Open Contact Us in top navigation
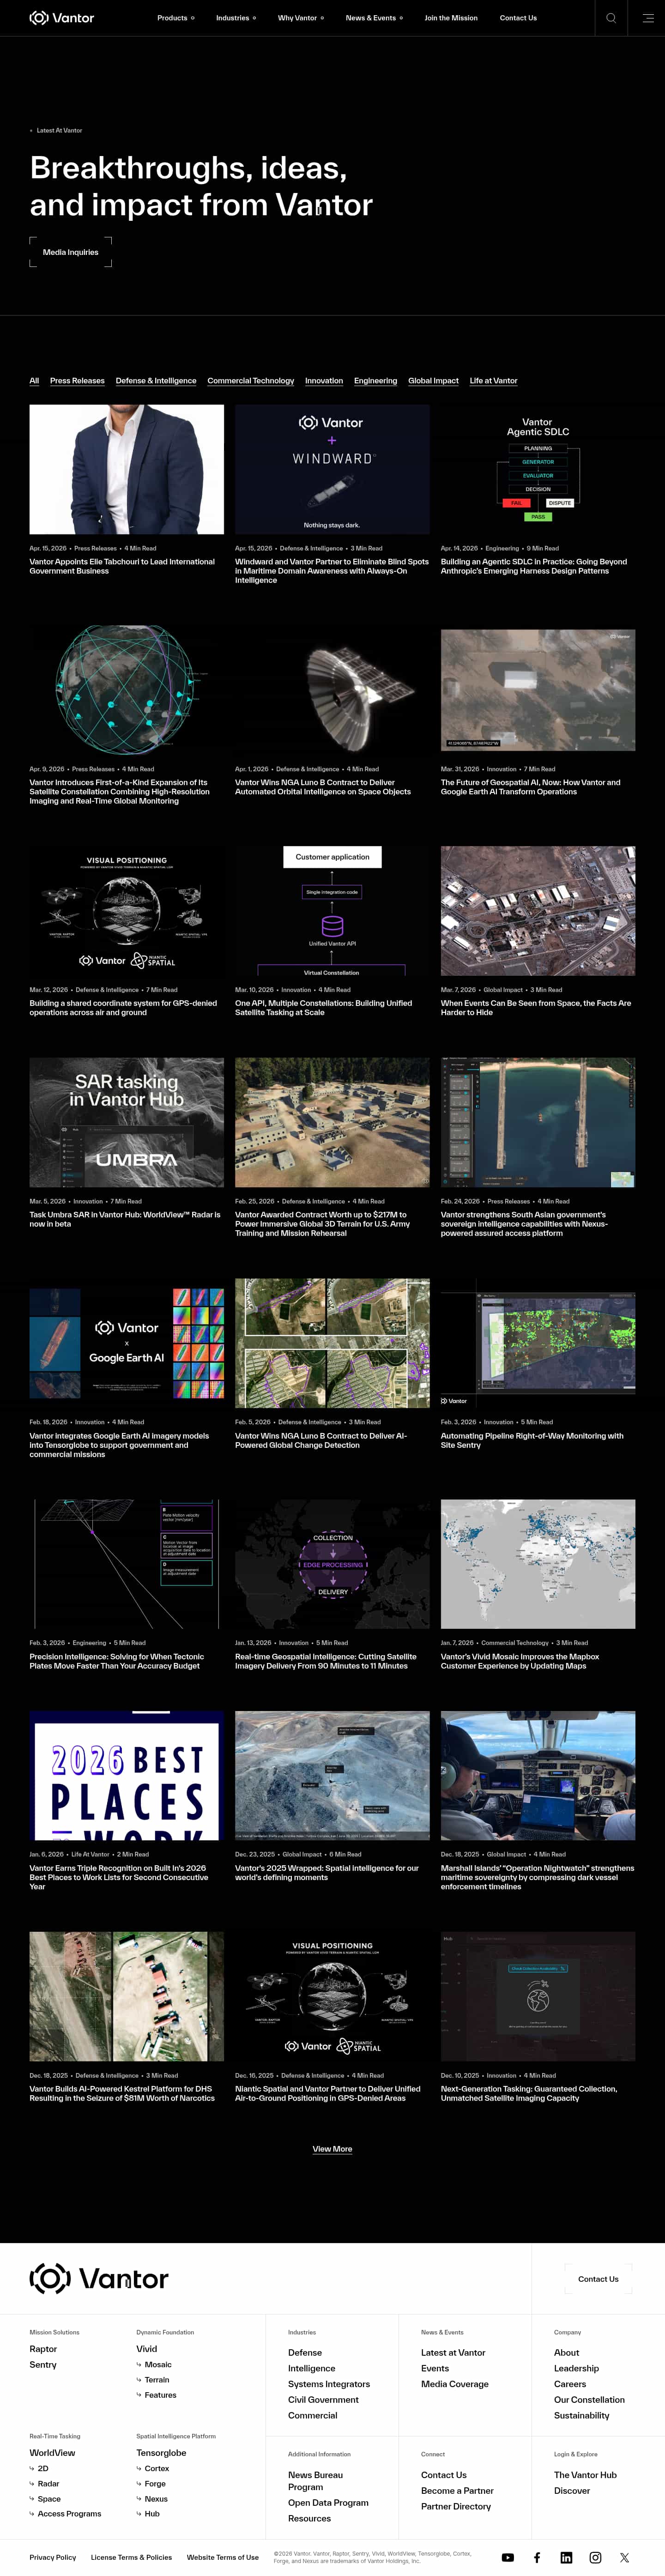 click(x=518, y=18)
